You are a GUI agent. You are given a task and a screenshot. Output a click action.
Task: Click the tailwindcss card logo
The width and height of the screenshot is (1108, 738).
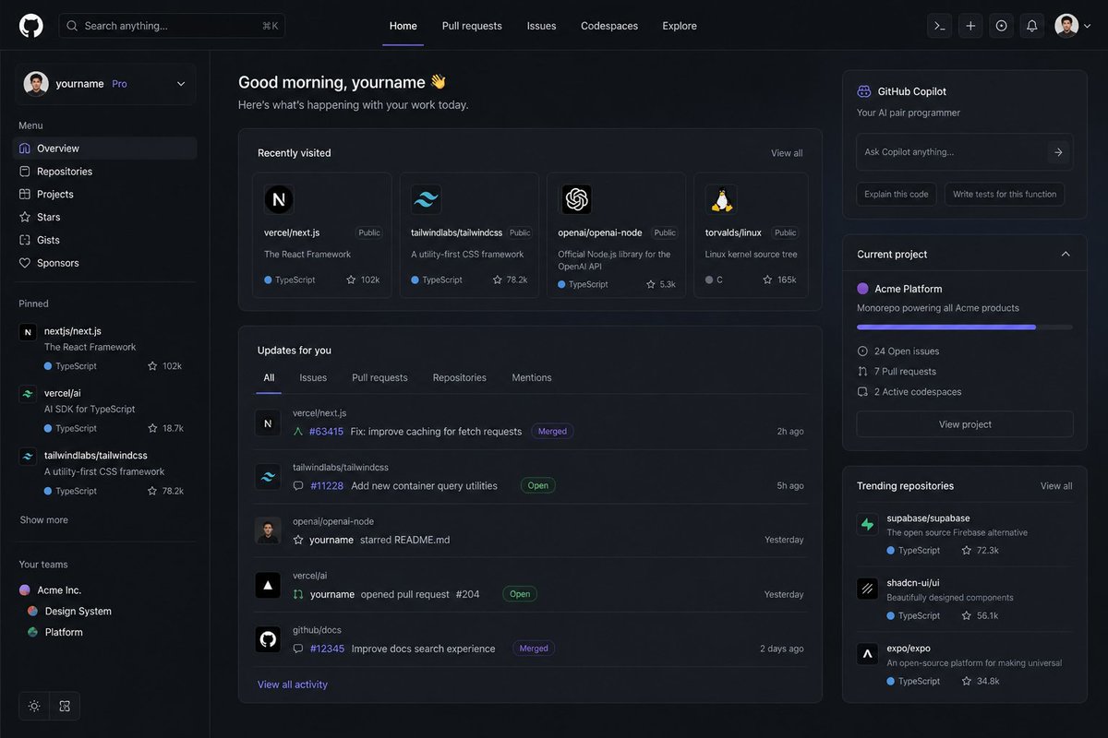(426, 199)
